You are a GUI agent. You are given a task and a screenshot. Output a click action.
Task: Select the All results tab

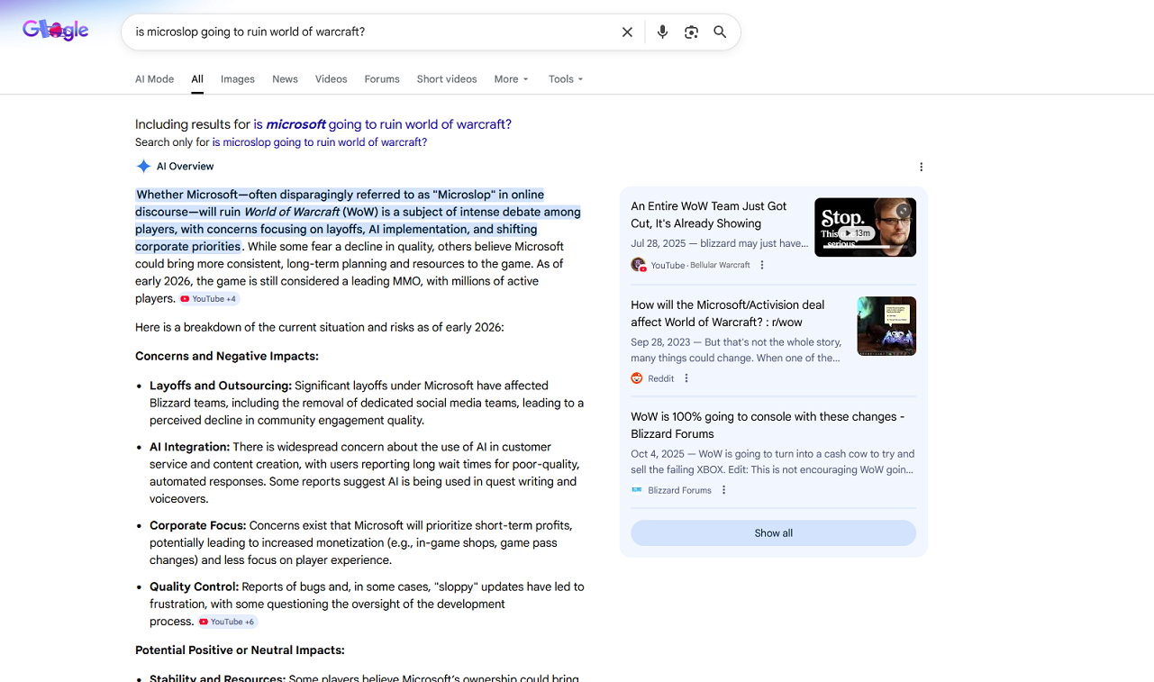(197, 79)
